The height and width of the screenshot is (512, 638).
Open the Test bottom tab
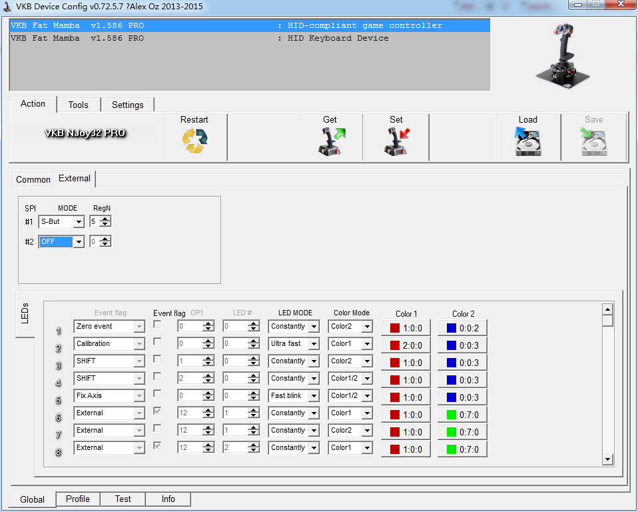(x=123, y=499)
